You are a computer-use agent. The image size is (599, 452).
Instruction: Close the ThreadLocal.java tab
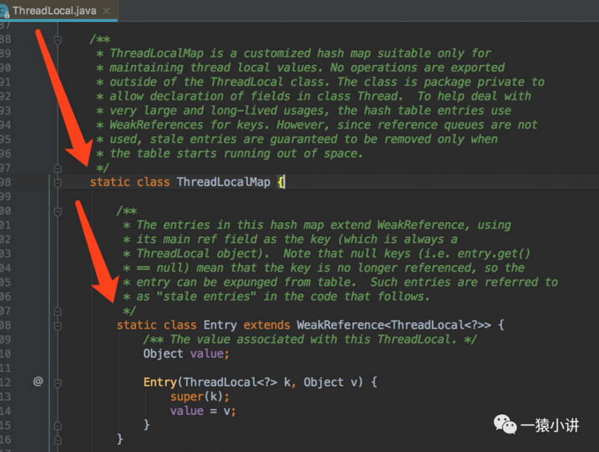point(107,11)
